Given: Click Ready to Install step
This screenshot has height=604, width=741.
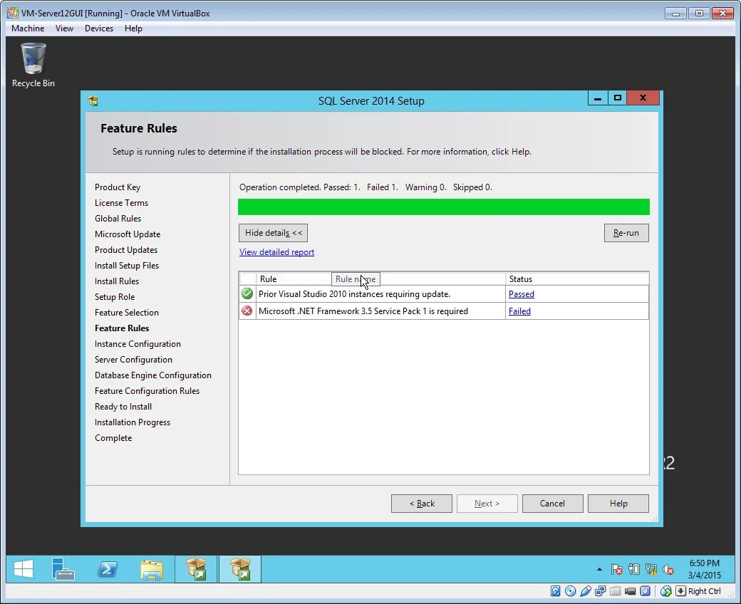Looking at the screenshot, I should (123, 406).
